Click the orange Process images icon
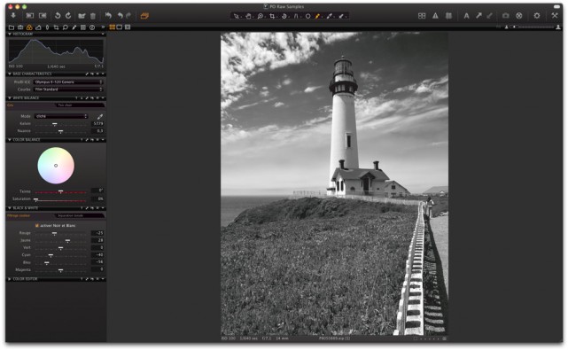This screenshot has height=350, width=568. tap(144, 16)
